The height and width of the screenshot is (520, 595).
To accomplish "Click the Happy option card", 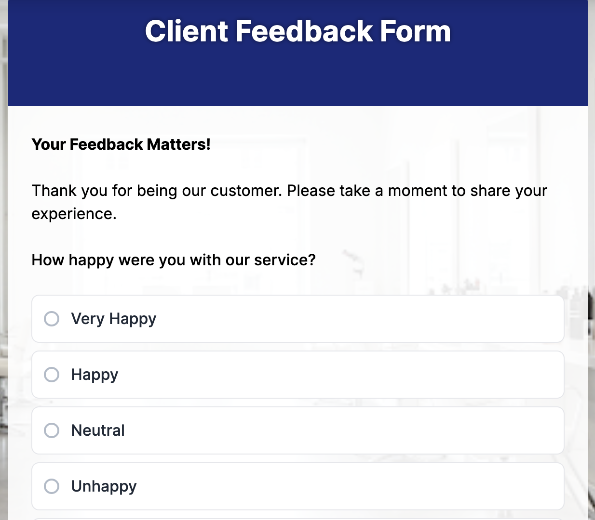I will [297, 375].
